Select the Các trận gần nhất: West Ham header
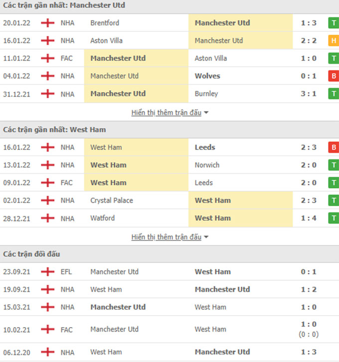The width and height of the screenshot is (339, 362). point(55,130)
